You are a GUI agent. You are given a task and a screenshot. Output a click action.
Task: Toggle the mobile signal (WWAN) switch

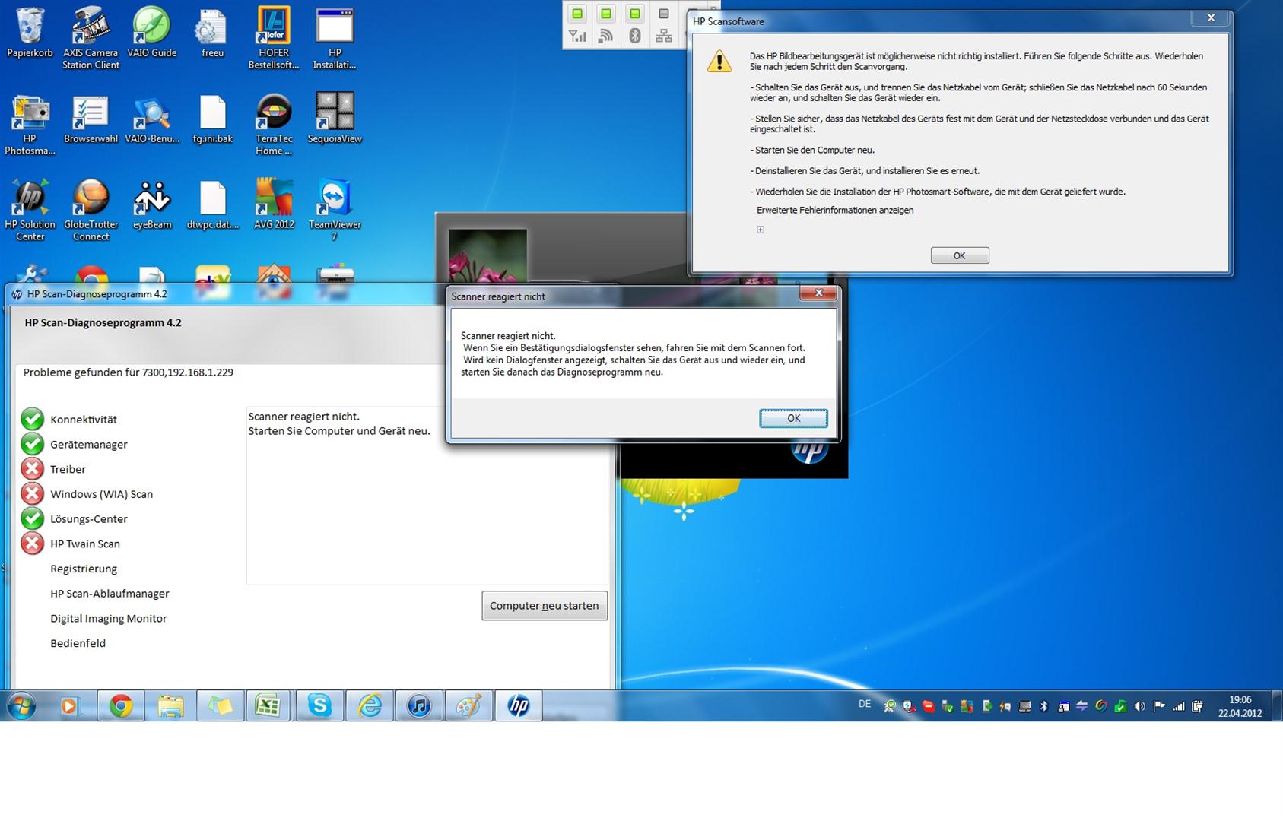(577, 14)
